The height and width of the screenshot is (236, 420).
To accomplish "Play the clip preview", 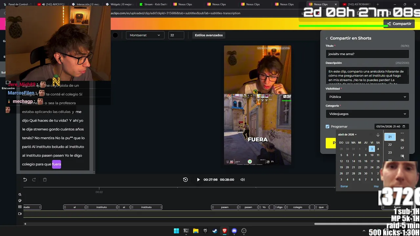I will pos(198,180).
